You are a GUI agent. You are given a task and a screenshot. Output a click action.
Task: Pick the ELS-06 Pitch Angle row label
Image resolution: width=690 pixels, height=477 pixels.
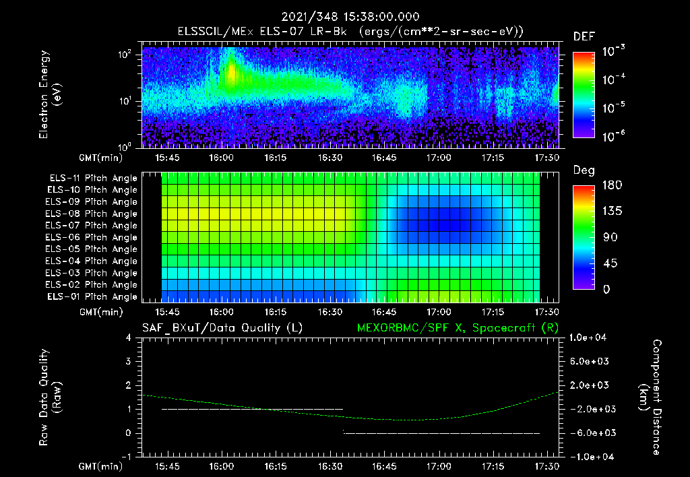click(x=92, y=237)
